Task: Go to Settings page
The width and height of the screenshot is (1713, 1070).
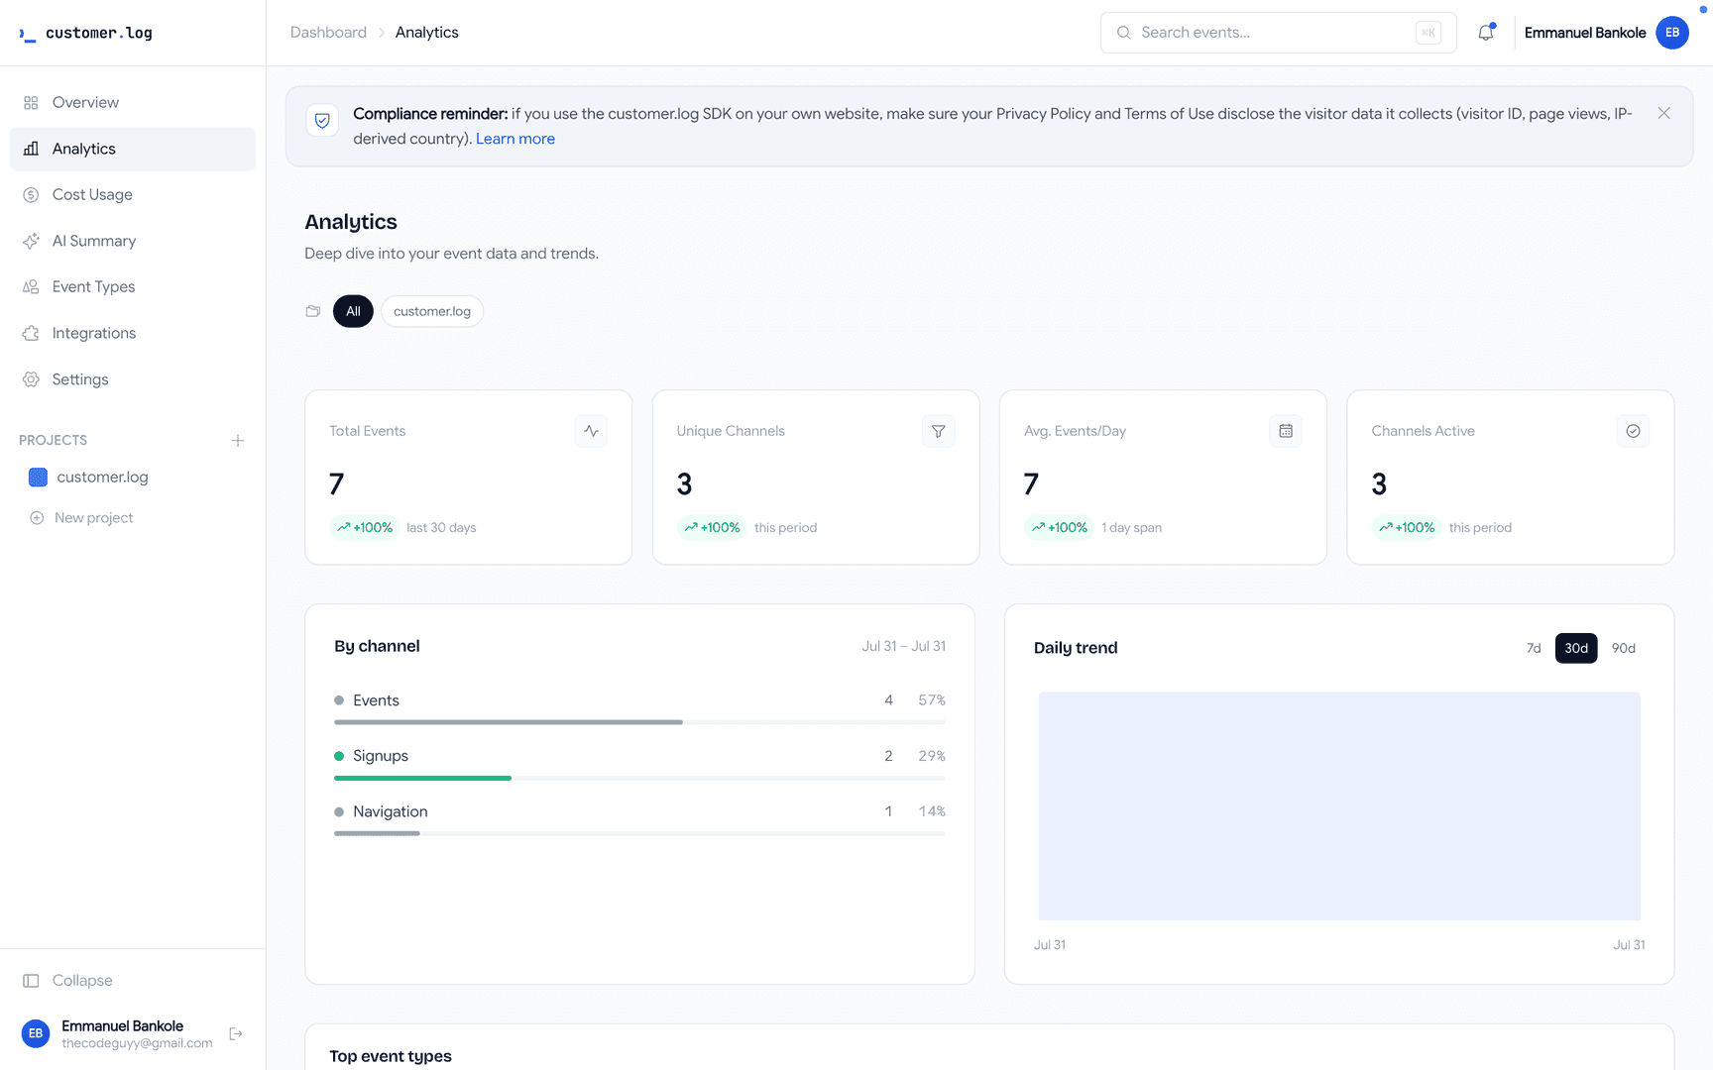Action: 133,379
